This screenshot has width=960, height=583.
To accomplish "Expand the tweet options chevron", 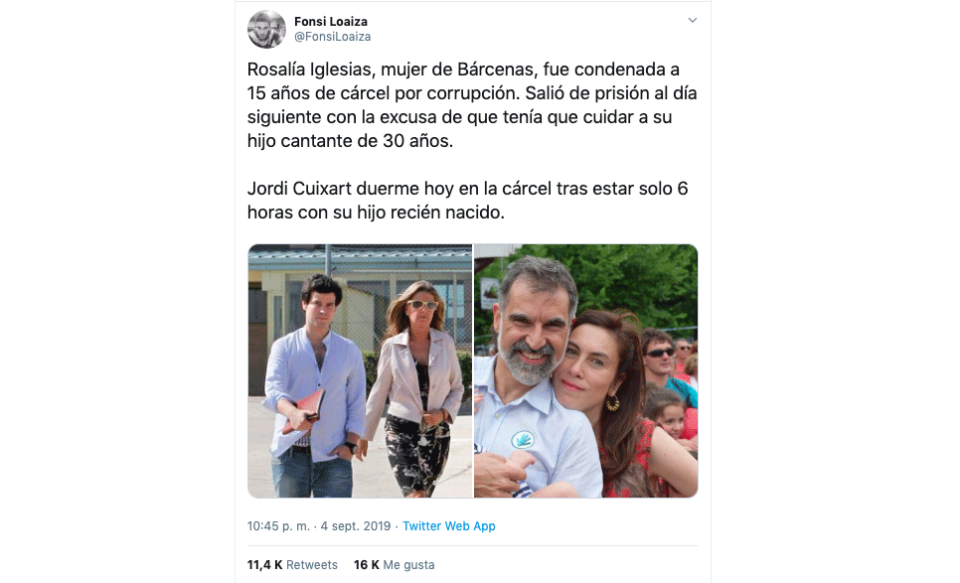I will [x=693, y=20].
